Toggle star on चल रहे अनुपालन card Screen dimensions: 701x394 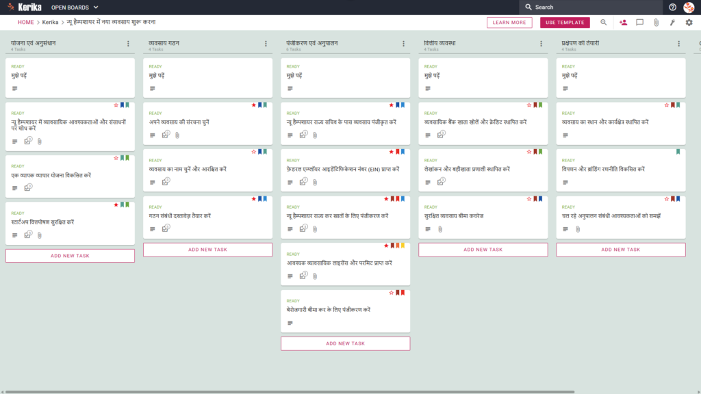pos(667,199)
